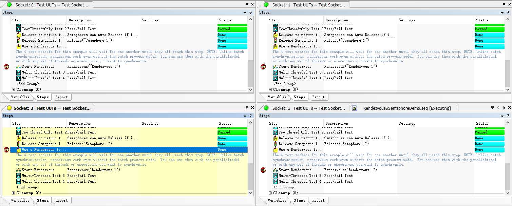
Task: Expand Cleanup group in Socket 2
Action: tap(14, 193)
